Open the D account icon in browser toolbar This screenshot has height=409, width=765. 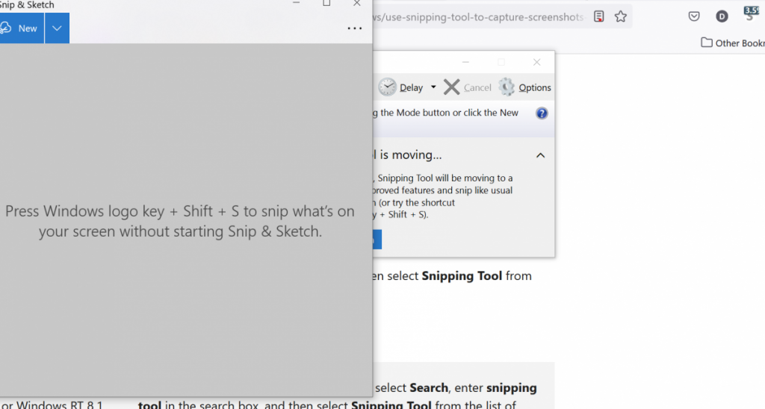pyautogui.click(x=722, y=16)
